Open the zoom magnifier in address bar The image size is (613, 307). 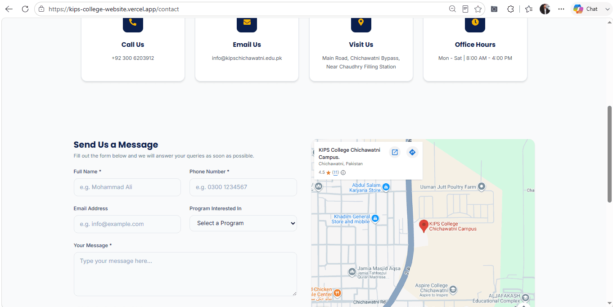coord(452,9)
